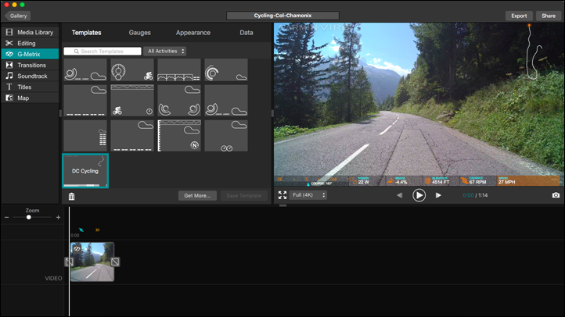This screenshot has width=565, height=317.
Task: Open the Media Library section
Action: 30,32
